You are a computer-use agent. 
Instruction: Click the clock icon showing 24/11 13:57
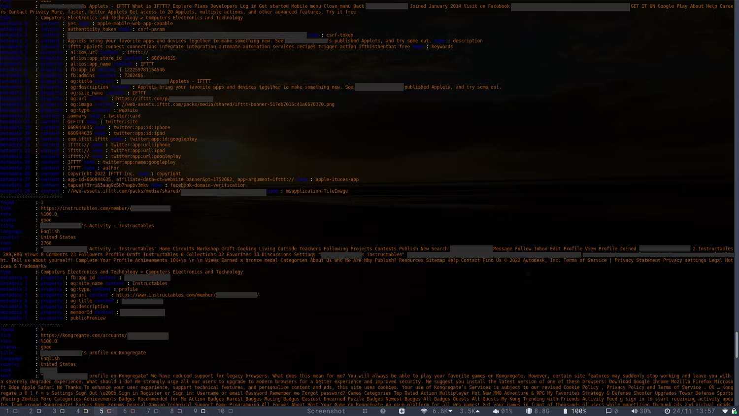tap(667, 411)
